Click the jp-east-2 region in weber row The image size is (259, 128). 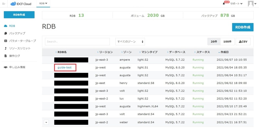pyautogui.click(x=102, y=122)
